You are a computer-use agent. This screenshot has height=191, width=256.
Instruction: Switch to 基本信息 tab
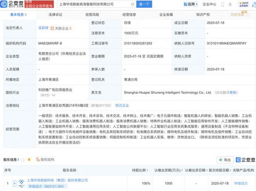click(18, 15)
